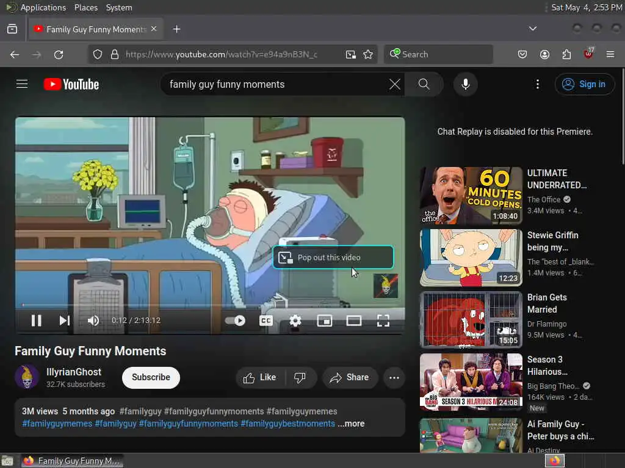This screenshot has width=625, height=468.
Task: Open the tracking protection shield icon
Action: (98, 54)
